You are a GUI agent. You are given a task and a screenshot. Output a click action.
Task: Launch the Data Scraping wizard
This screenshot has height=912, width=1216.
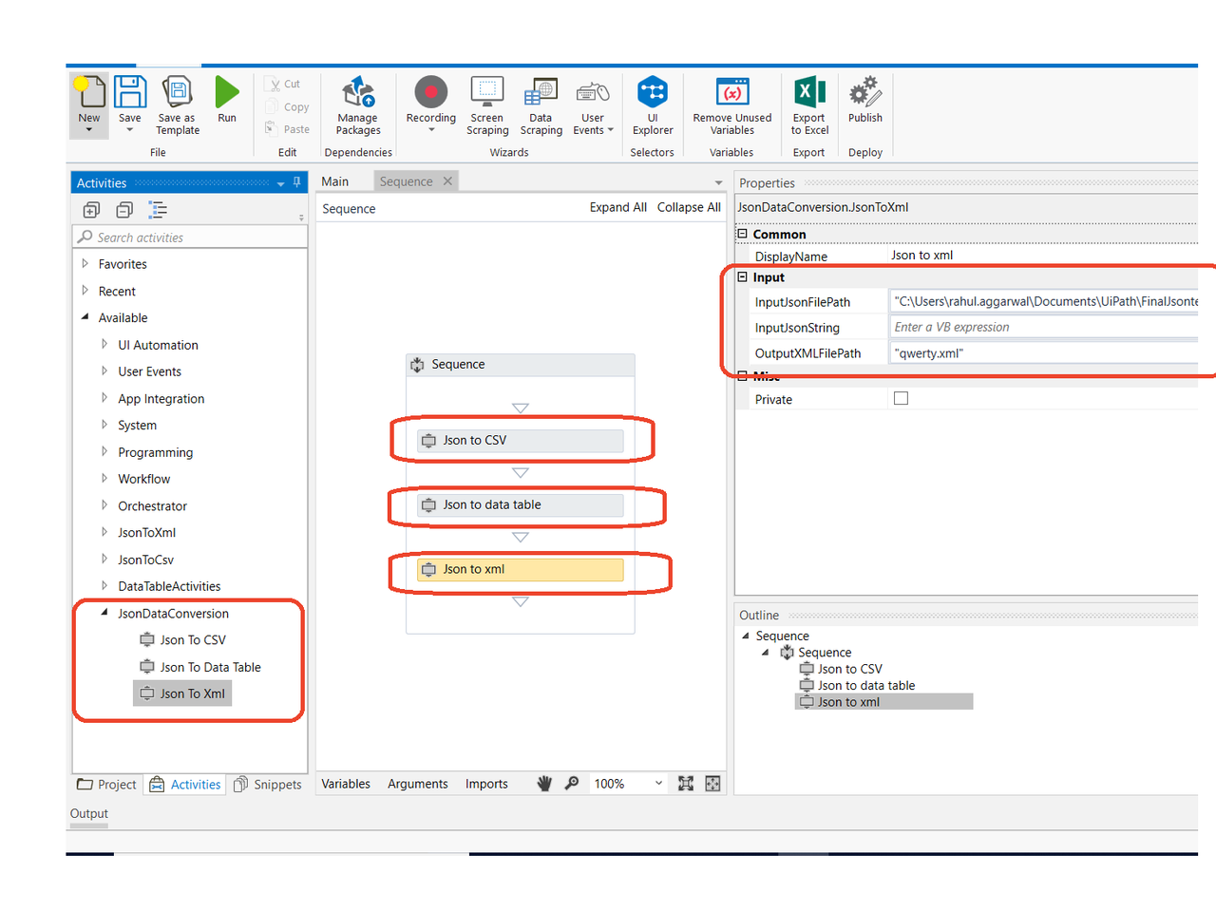coord(541,104)
